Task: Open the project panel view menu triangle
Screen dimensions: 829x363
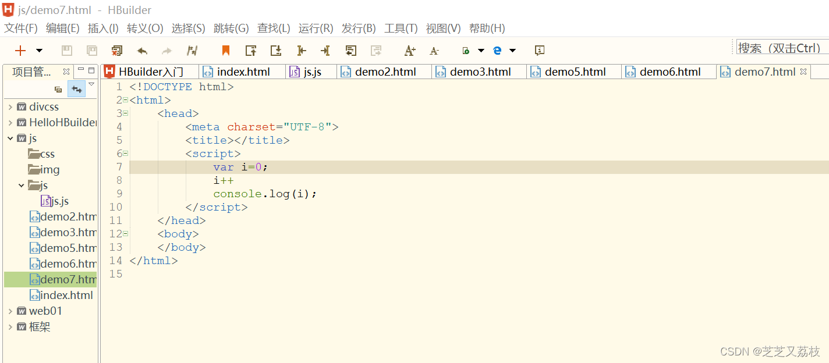Action: click(91, 85)
